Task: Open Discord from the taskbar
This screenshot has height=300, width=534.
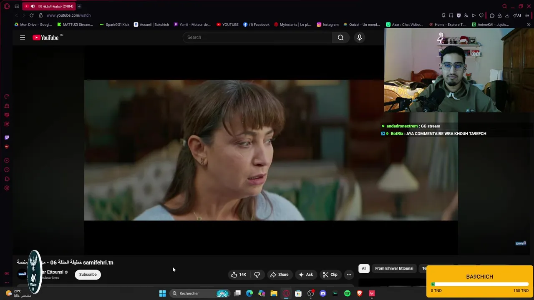Action: [322, 293]
